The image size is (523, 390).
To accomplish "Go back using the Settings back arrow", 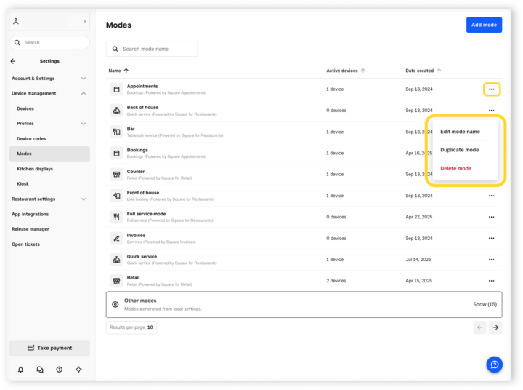I will (13, 61).
